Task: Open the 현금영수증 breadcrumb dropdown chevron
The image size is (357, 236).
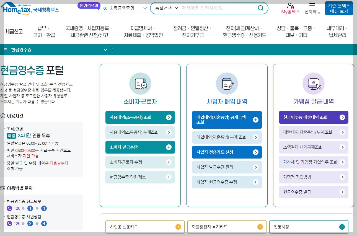Action: (105, 50)
